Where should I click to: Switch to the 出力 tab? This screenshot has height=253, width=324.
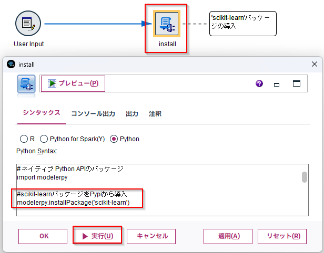pyautogui.click(x=132, y=113)
